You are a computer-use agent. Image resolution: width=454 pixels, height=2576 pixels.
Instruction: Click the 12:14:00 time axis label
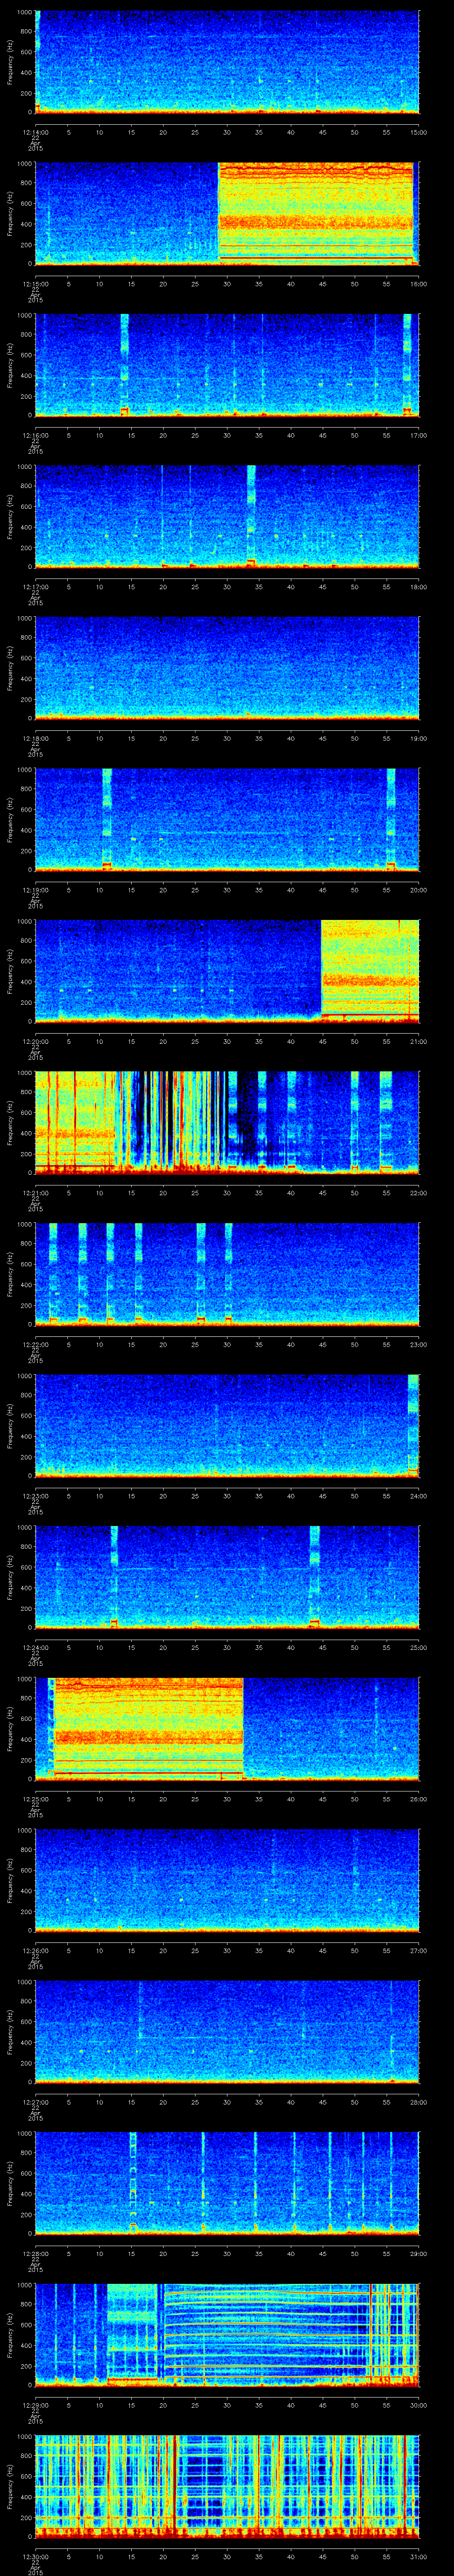click(36, 132)
